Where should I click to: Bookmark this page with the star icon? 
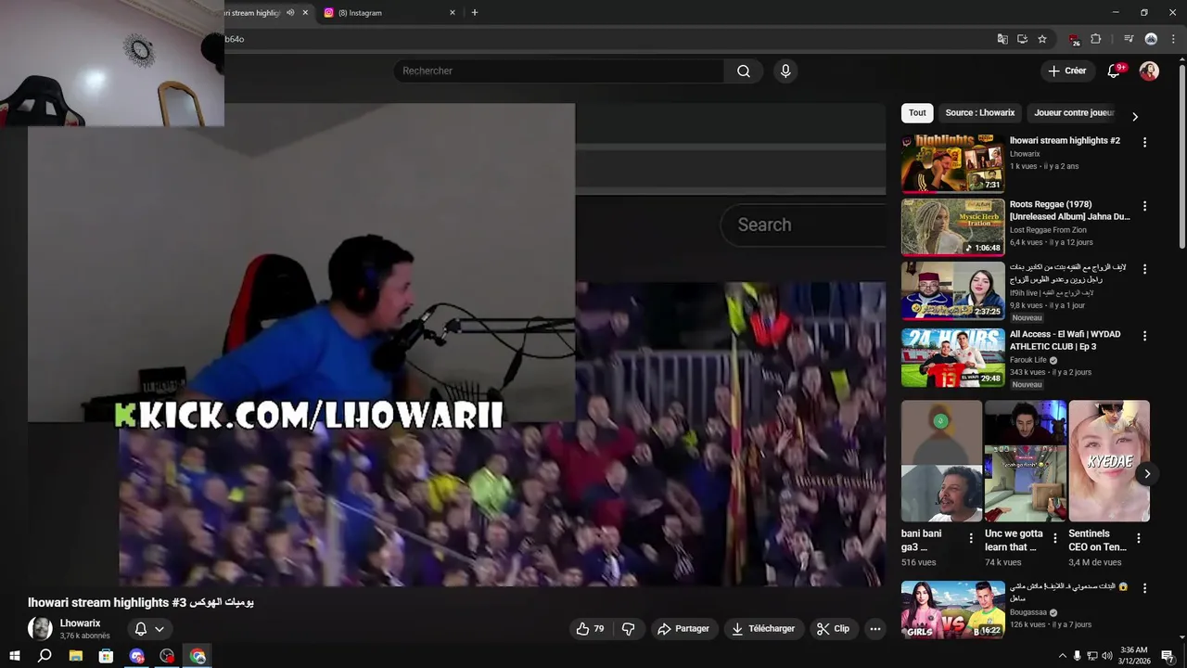pos(1042,39)
